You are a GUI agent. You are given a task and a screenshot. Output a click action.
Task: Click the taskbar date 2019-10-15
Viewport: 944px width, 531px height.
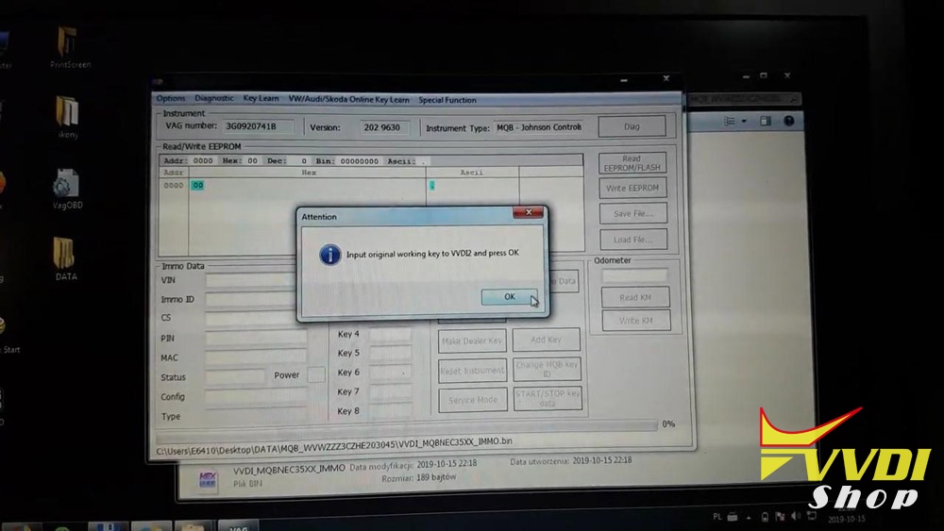[847, 519]
